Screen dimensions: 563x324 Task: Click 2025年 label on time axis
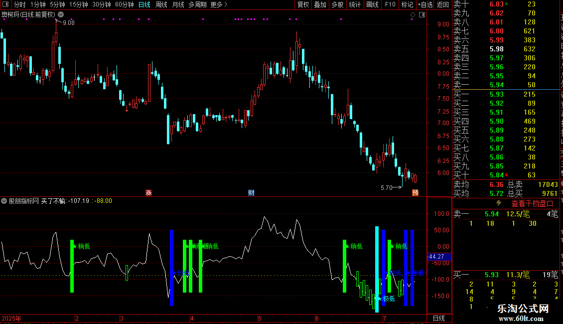click(11, 318)
